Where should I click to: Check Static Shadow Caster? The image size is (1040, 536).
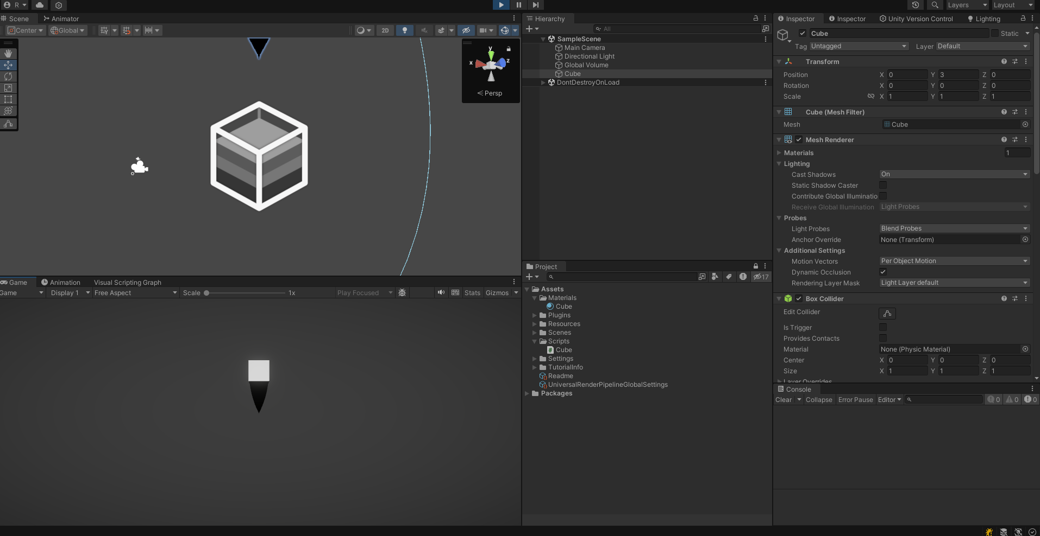click(x=883, y=185)
